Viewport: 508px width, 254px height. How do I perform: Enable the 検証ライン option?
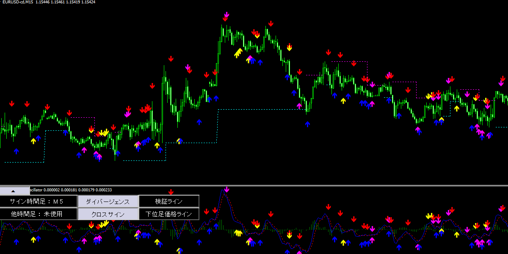click(x=169, y=202)
